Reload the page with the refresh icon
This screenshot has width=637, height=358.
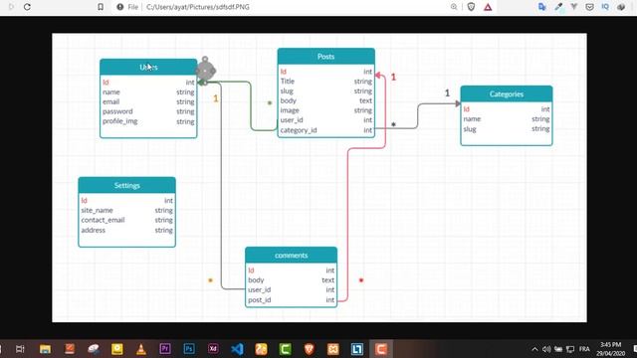27,7
